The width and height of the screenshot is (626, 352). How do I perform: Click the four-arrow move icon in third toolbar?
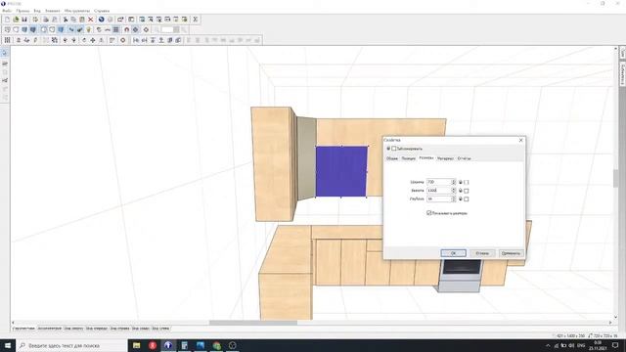pos(93,40)
